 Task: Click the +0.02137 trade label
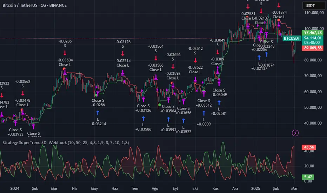259,68
